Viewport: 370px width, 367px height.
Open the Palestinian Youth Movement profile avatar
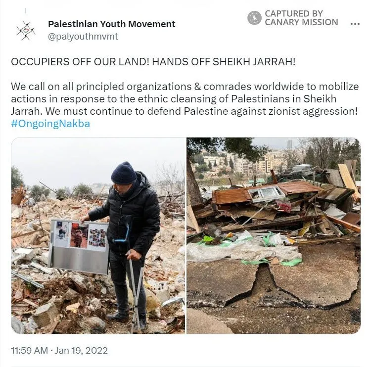tap(26, 31)
